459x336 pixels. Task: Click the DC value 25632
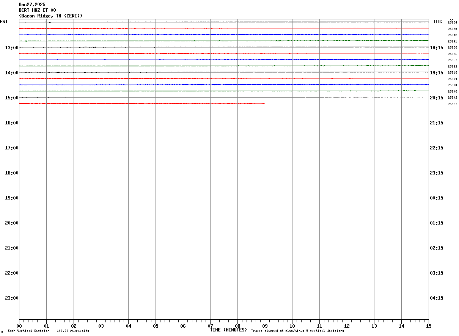pos(452,54)
